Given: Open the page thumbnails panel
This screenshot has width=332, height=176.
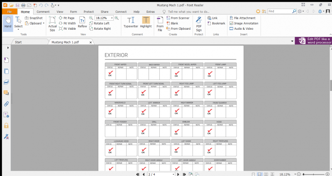Looking at the screenshot, I should (x=6, y=71).
